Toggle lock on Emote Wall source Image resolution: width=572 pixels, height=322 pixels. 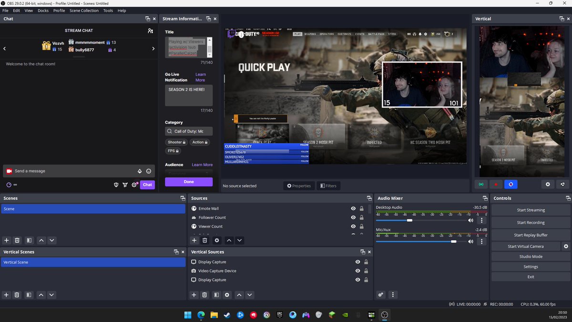[x=362, y=208]
